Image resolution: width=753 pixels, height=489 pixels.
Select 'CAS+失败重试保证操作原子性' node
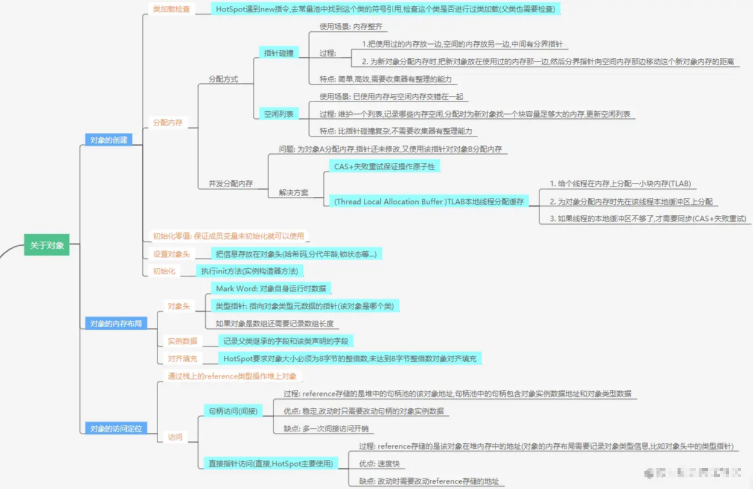pos(384,166)
